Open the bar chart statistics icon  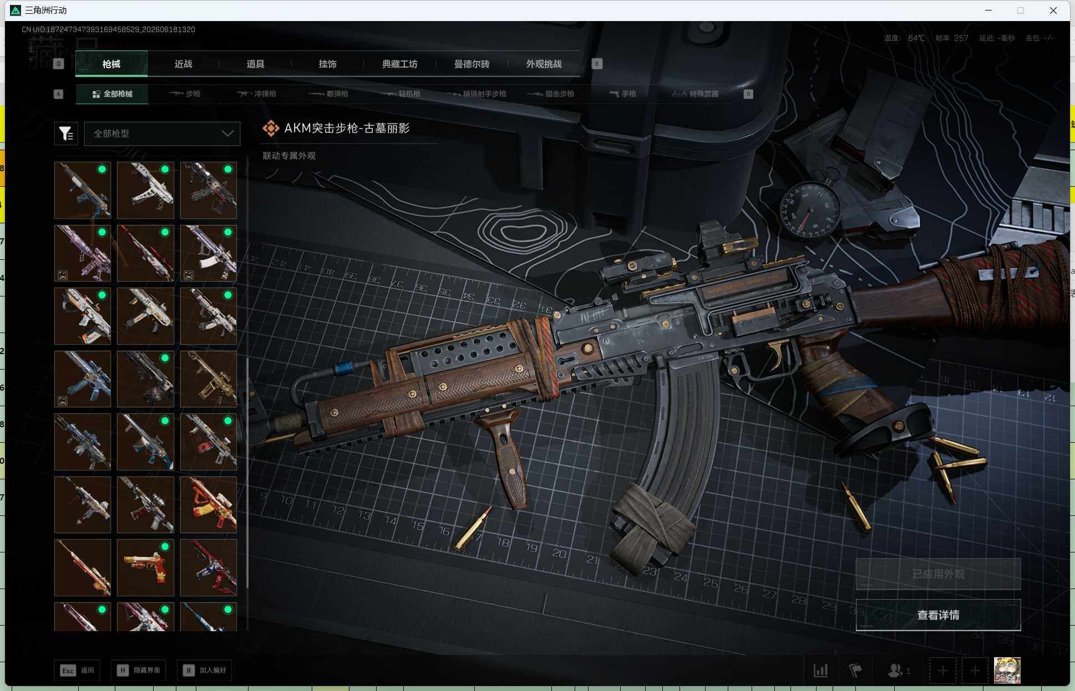[x=821, y=670]
